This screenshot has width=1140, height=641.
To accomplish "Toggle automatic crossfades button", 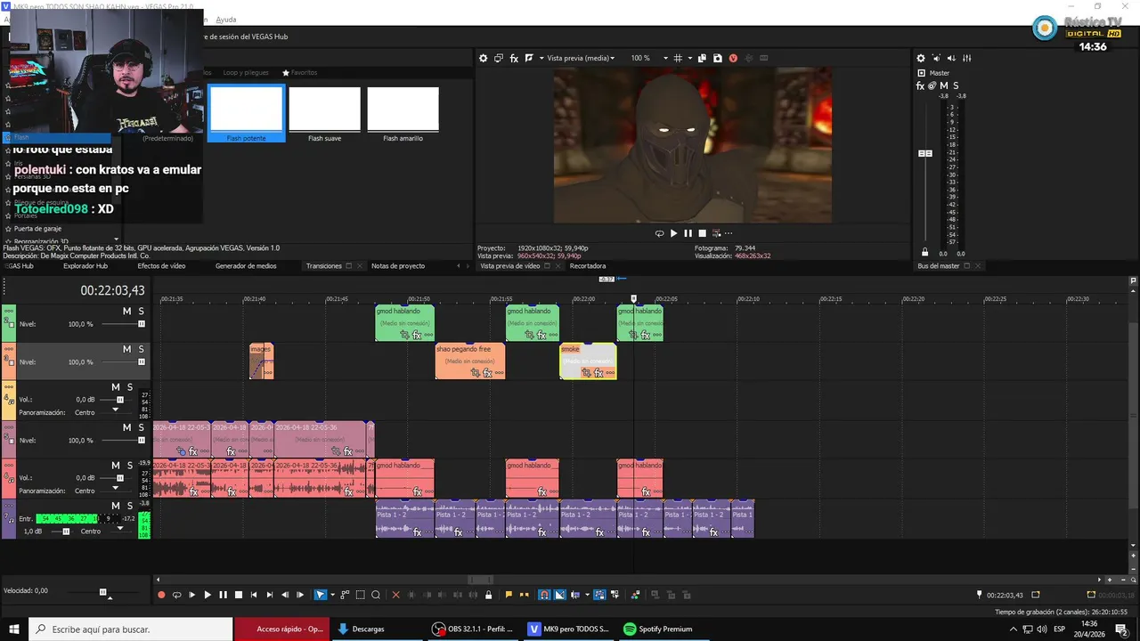I will point(559,595).
